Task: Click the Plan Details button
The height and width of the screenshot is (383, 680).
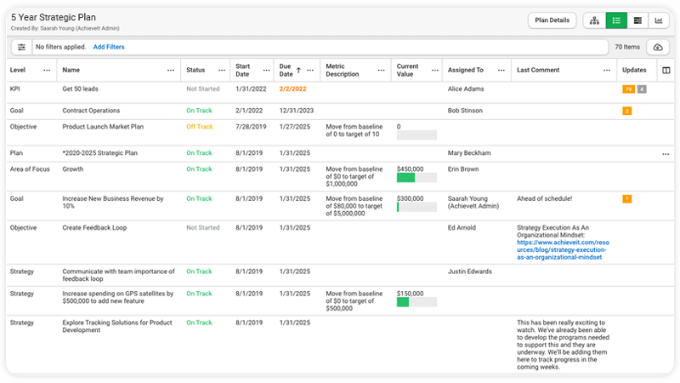Action: click(x=552, y=20)
